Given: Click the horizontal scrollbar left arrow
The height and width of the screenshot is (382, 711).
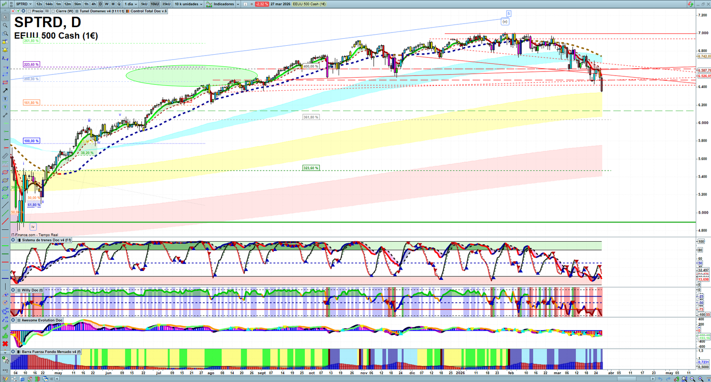Looking at the screenshot, I should pyautogui.click(x=57, y=379).
